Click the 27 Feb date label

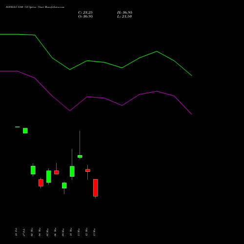[24, 232]
